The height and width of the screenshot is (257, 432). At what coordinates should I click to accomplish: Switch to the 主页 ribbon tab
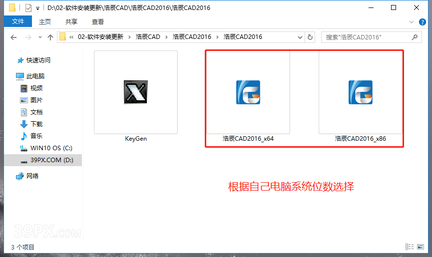pyautogui.click(x=45, y=22)
